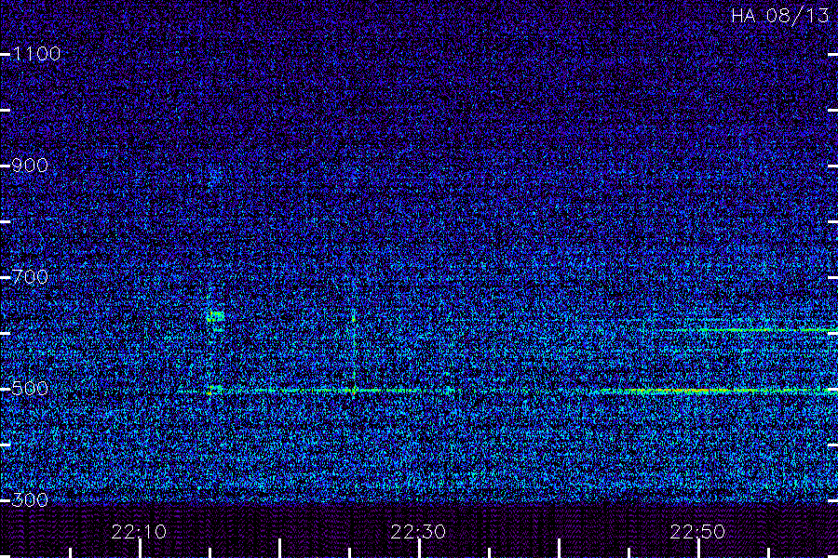Click the bright signal burst near 630 Hz
This screenshot has height=558, width=838.
[215, 317]
